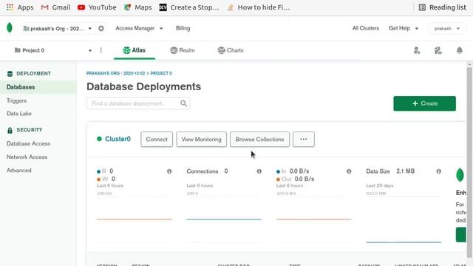This screenshot has width=473, height=266.
Task: Open organization settings gear icon
Action: click(101, 28)
